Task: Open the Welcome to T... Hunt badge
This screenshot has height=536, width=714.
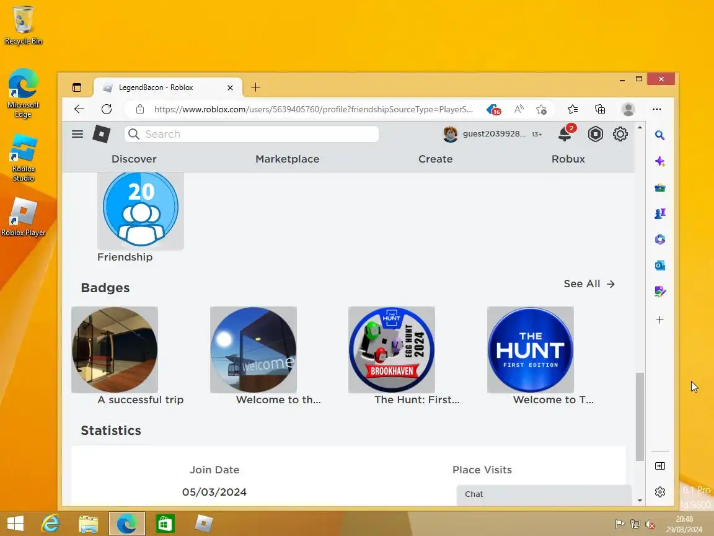Action: (x=531, y=350)
